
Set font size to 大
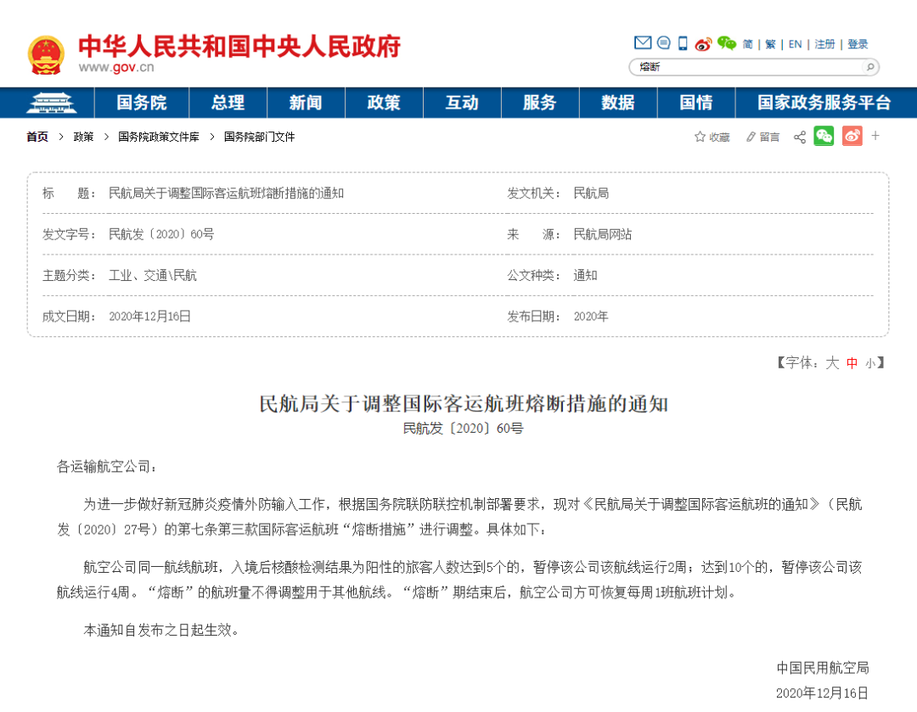[x=832, y=363]
